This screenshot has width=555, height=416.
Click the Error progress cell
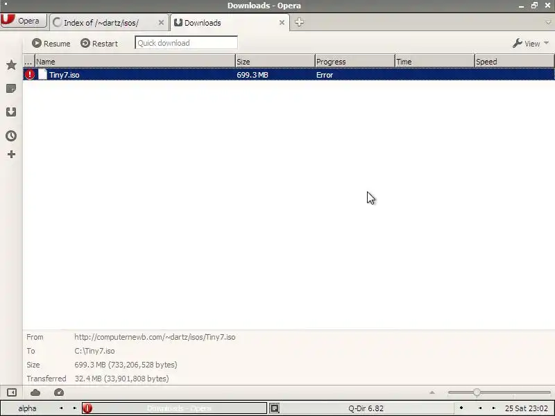[x=325, y=75]
